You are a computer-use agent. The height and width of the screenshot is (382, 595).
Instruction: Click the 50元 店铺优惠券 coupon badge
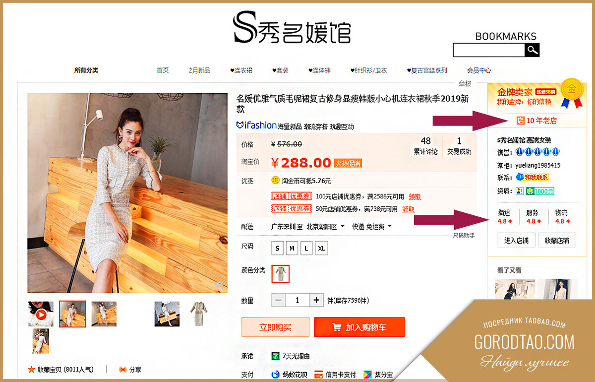pos(292,209)
